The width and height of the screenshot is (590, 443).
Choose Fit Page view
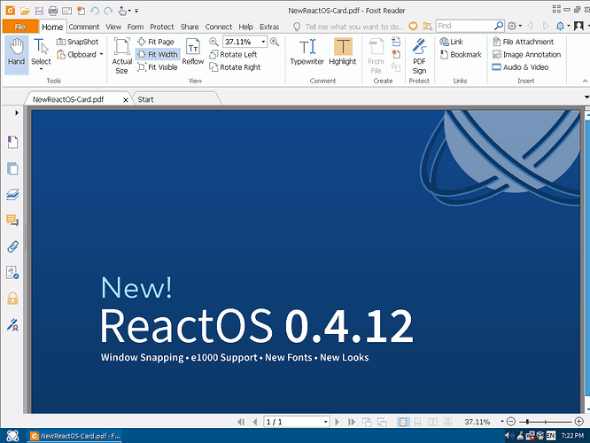pyautogui.click(x=155, y=42)
